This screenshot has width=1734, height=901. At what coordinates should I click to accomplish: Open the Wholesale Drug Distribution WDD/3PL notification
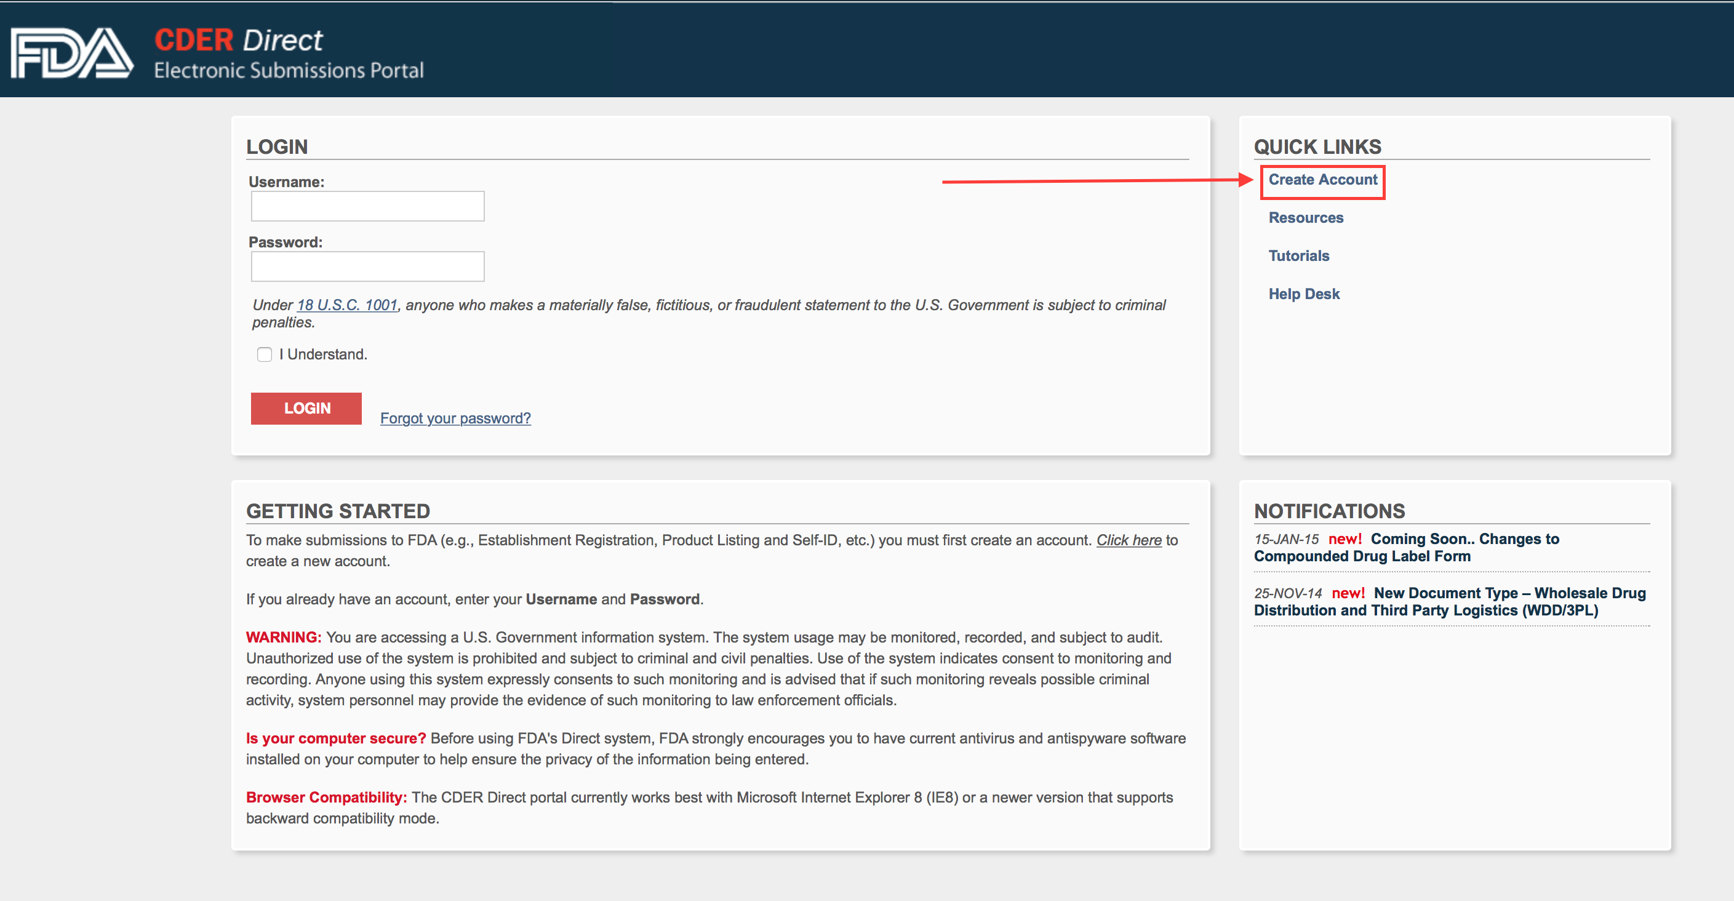click(x=1449, y=601)
